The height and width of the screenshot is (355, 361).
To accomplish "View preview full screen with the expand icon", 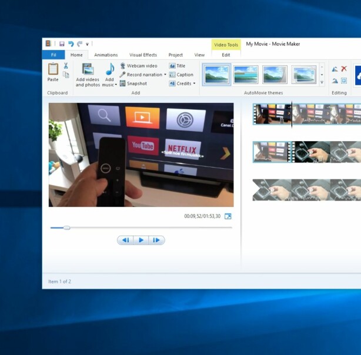I will click(x=228, y=216).
